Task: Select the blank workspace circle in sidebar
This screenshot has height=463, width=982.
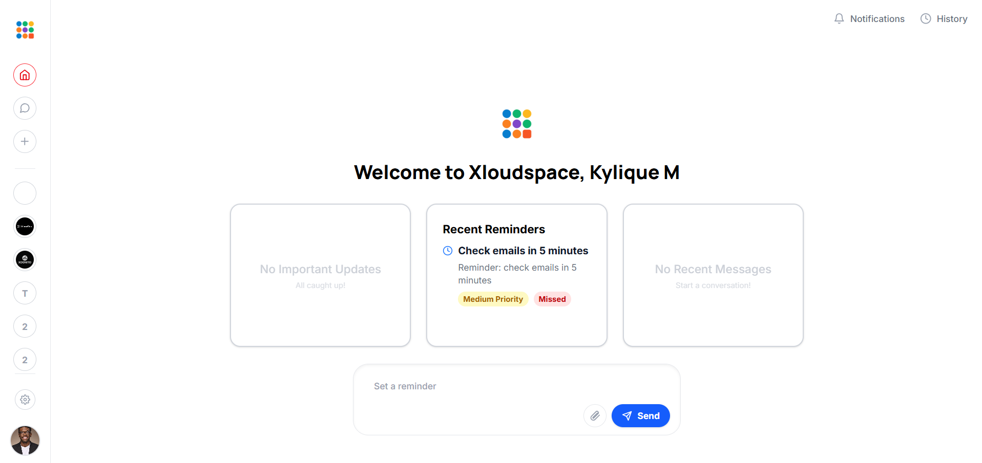Action: click(x=25, y=193)
